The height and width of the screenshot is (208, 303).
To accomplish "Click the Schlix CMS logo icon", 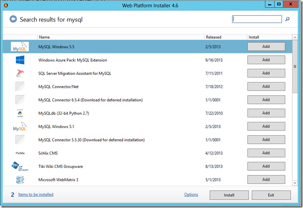I will tap(20, 153).
